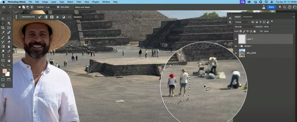Click the Modify Selection brush icon in taskbar
This screenshot has width=297, height=122.
[40, 17]
